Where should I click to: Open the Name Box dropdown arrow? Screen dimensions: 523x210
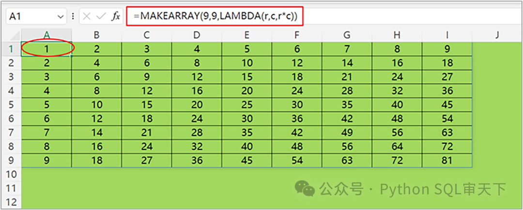pyautogui.click(x=61, y=16)
